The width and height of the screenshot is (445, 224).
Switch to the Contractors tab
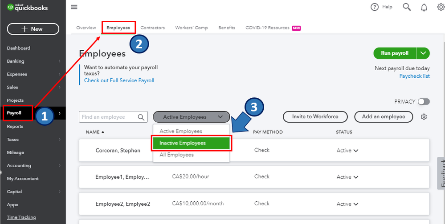pos(153,28)
